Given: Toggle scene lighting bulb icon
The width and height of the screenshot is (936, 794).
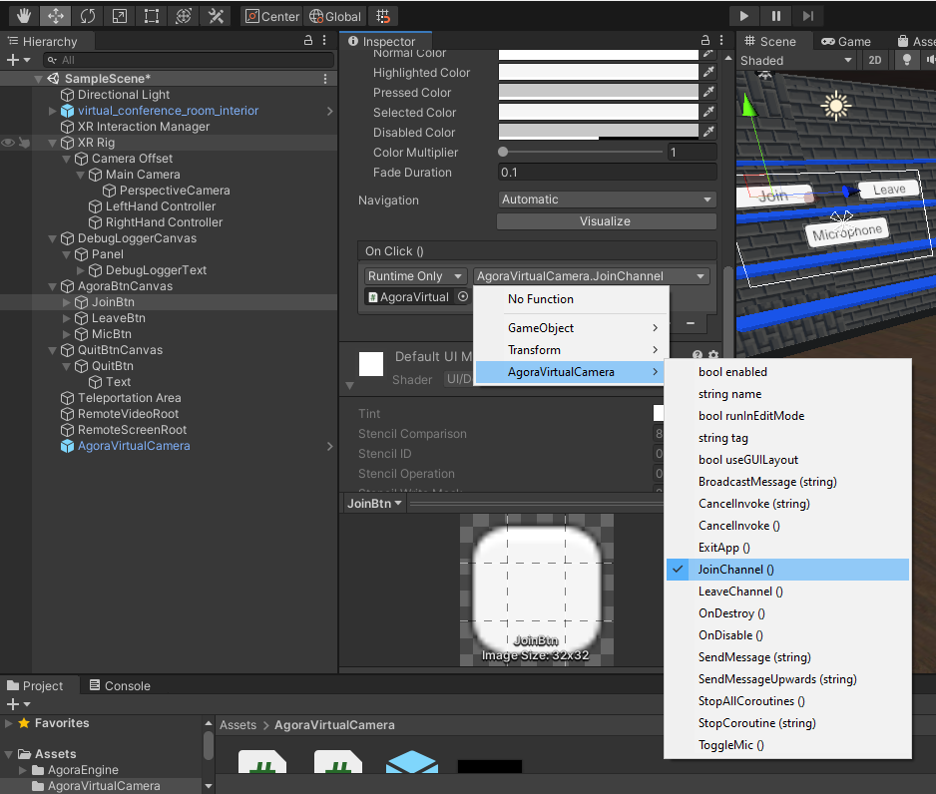Looking at the screenshot, I should [907, 60].
